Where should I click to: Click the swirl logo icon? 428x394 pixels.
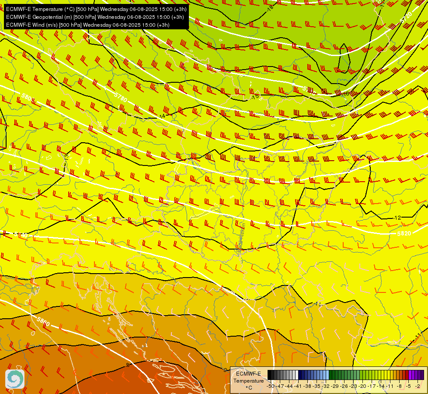[x=15, y=379]
